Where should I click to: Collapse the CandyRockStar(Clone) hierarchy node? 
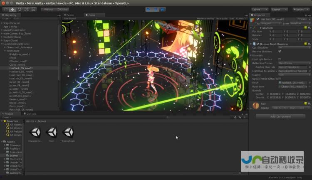click(2, 44)
